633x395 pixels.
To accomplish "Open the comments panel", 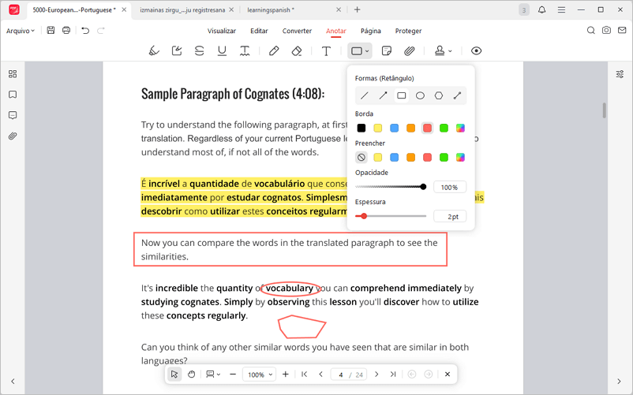I will [x=13, y=115].
